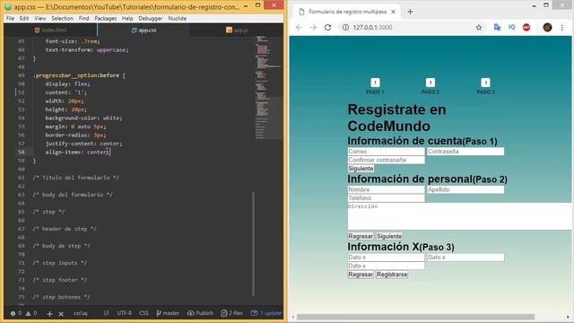Click the PASO 1 progress step
The height and width of the screenshot is (323, 574).
click(375, 86)
